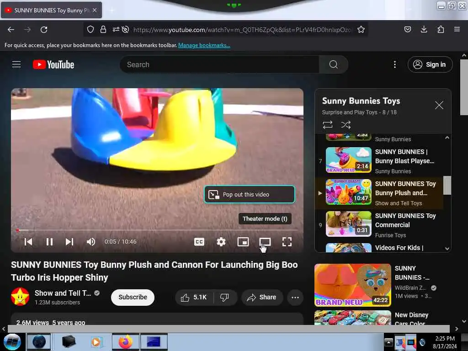
Task: Open YouTube guide hamburger menu
Action: [x=16, y=64]
